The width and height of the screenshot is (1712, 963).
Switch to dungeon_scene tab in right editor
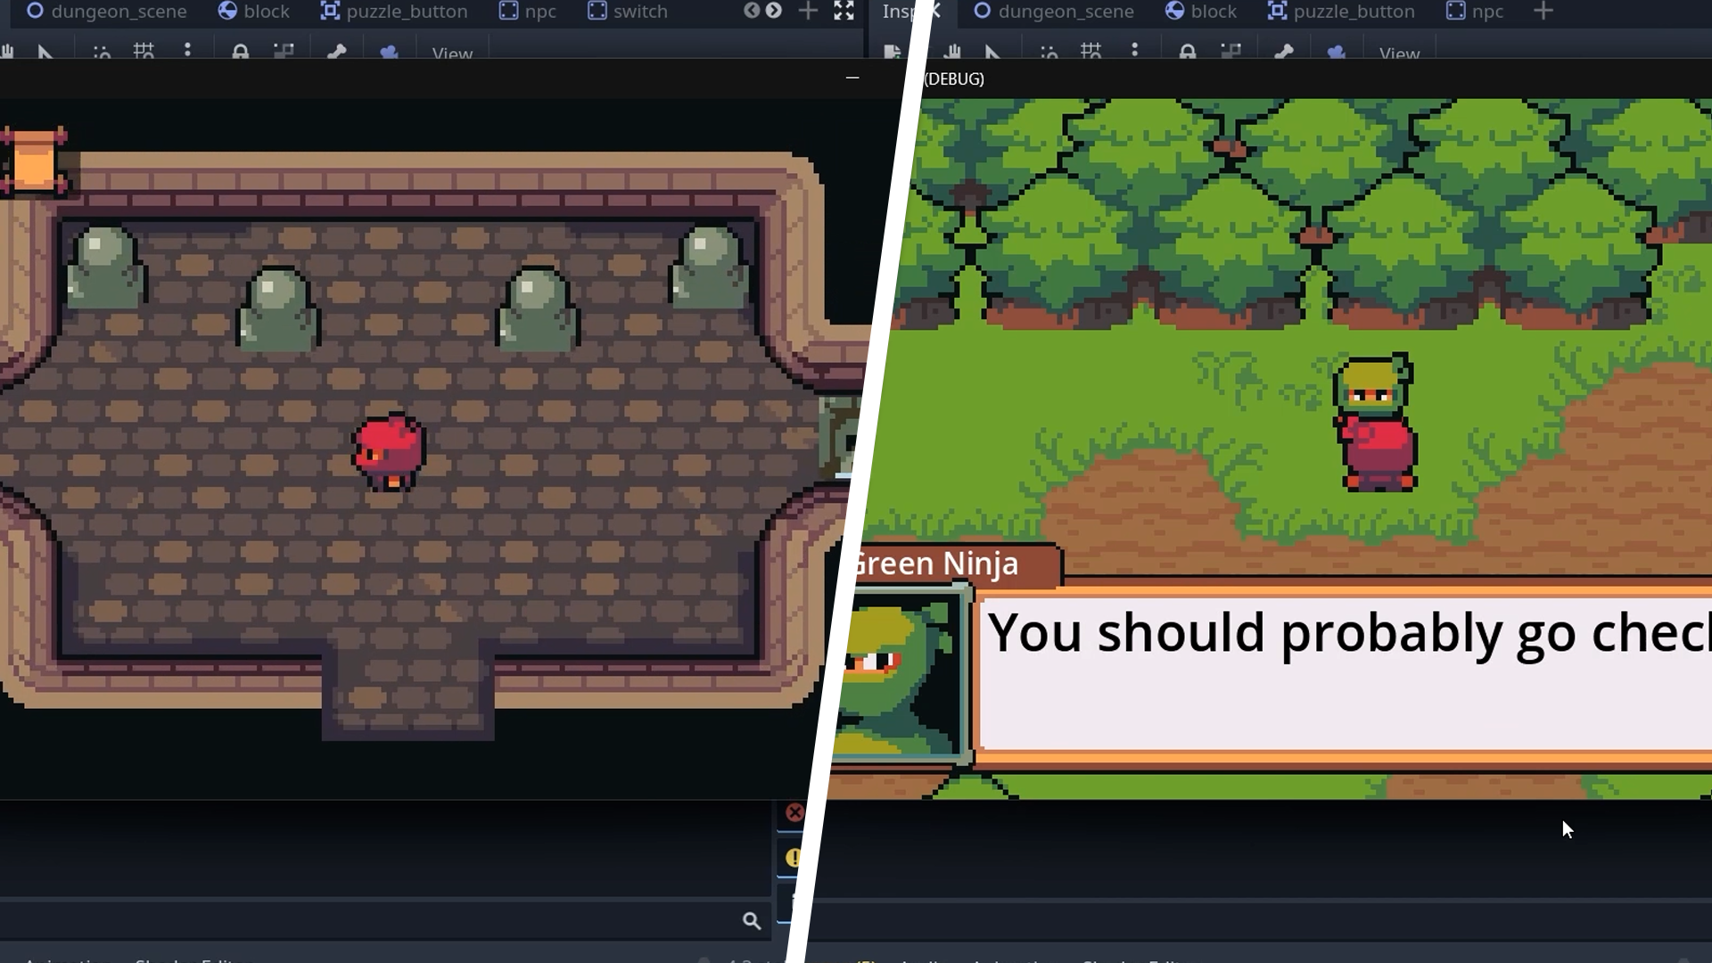click(x=1054, y=12)
